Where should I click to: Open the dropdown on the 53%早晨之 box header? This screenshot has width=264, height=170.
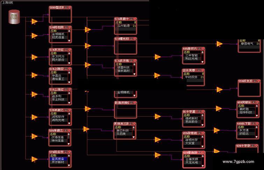pos(66,110)
